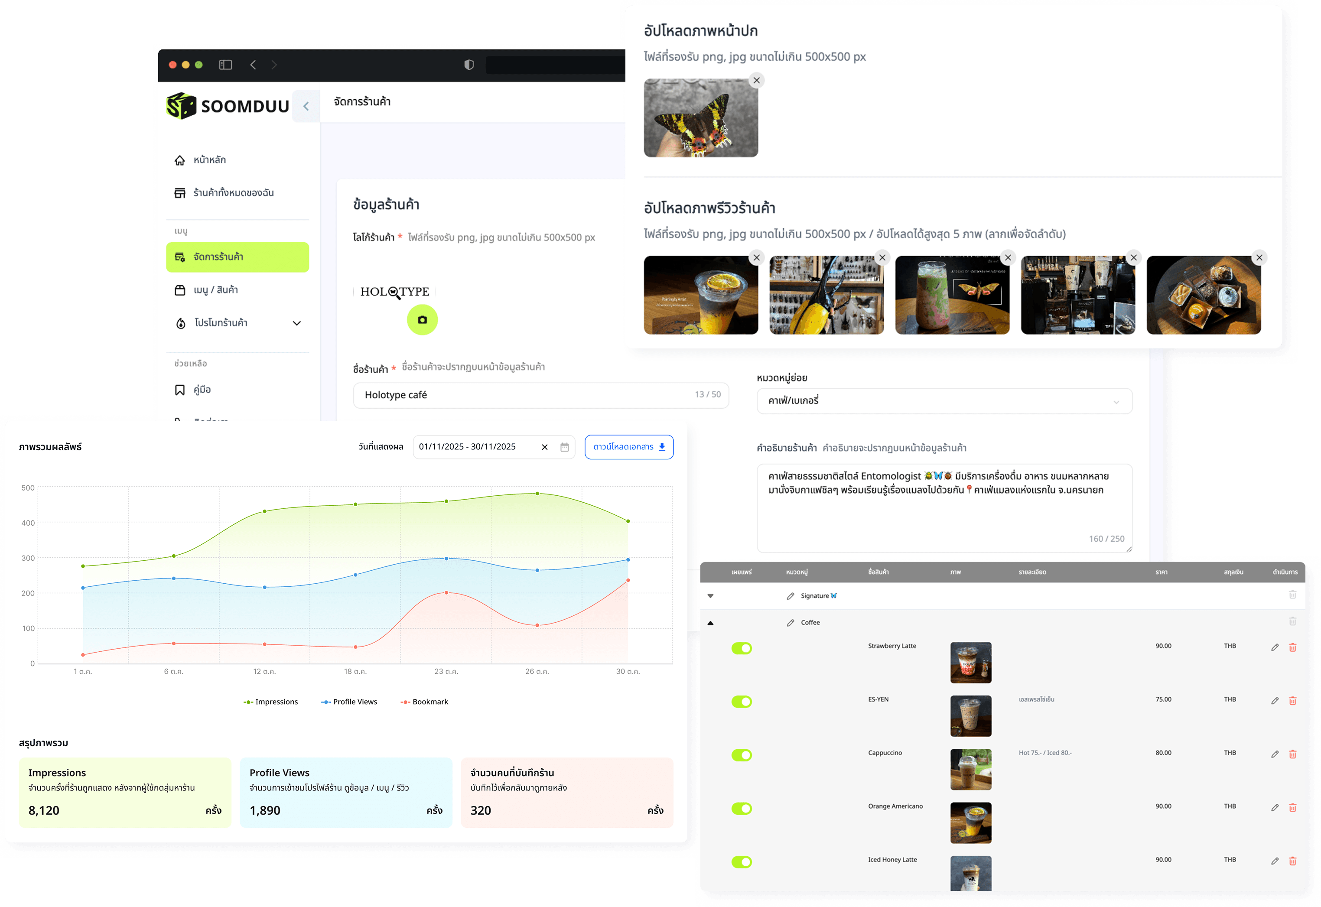Delete the Iced Honey Latte item
The height and width of the screenshot is (907, 1321).
coord(1292,861)
